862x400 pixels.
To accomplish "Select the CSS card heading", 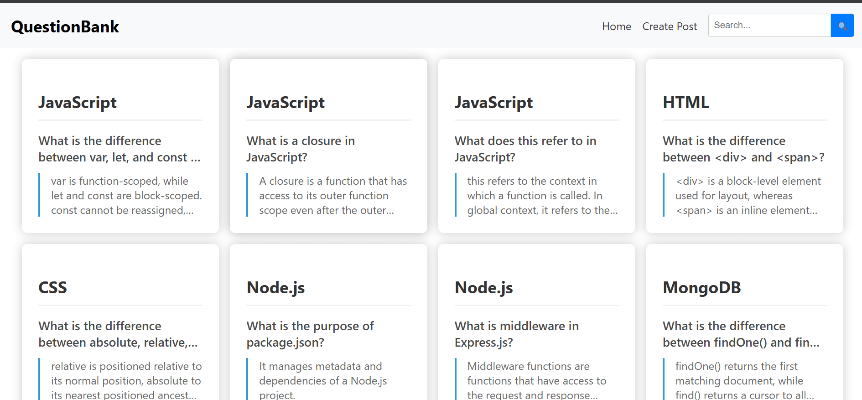I will tap(52, 288).
